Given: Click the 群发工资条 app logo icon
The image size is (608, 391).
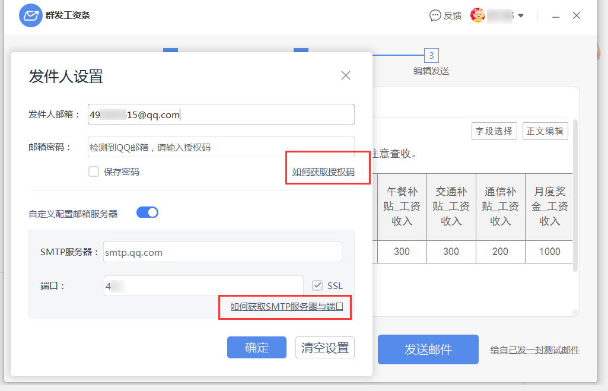Looking at the screenshot, I should 30,15.
